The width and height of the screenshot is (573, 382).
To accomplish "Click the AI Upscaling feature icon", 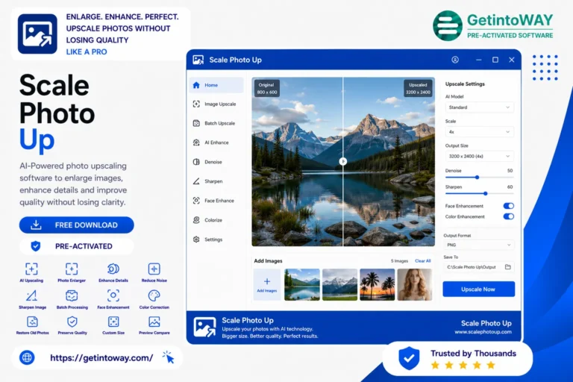I will coord(31,269).
